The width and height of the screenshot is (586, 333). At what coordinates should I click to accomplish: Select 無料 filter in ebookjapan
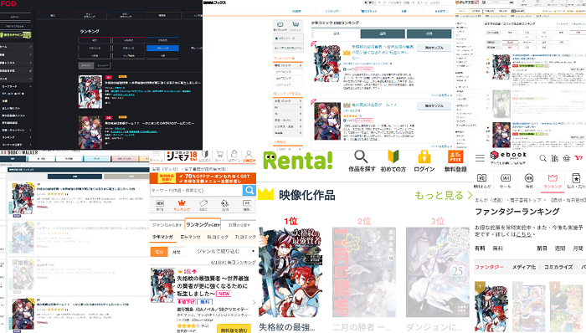pyautogui.click(x=497, y=248)
